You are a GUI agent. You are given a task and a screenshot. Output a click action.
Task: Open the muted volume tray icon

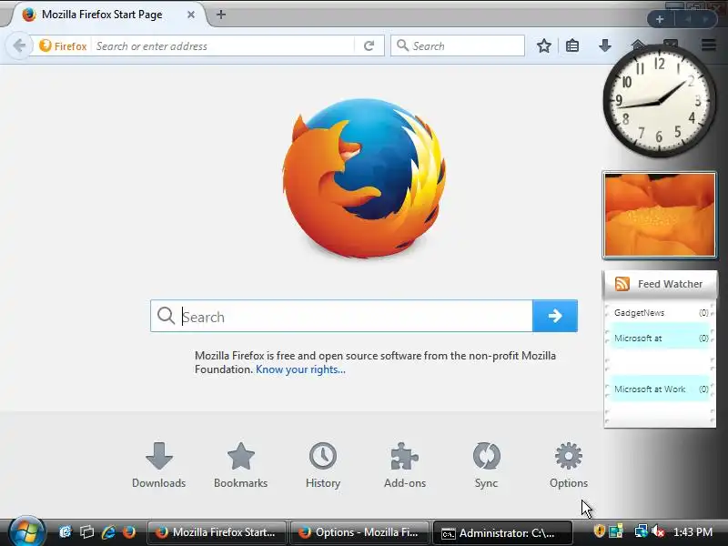(658, 531)
